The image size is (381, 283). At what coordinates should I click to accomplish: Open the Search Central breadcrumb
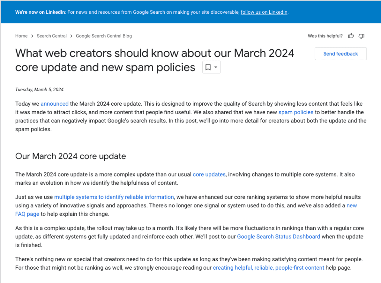[x=52, y=36]
